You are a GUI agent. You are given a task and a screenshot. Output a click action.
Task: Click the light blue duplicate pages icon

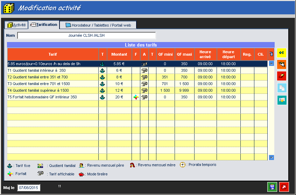coord(281,88)
